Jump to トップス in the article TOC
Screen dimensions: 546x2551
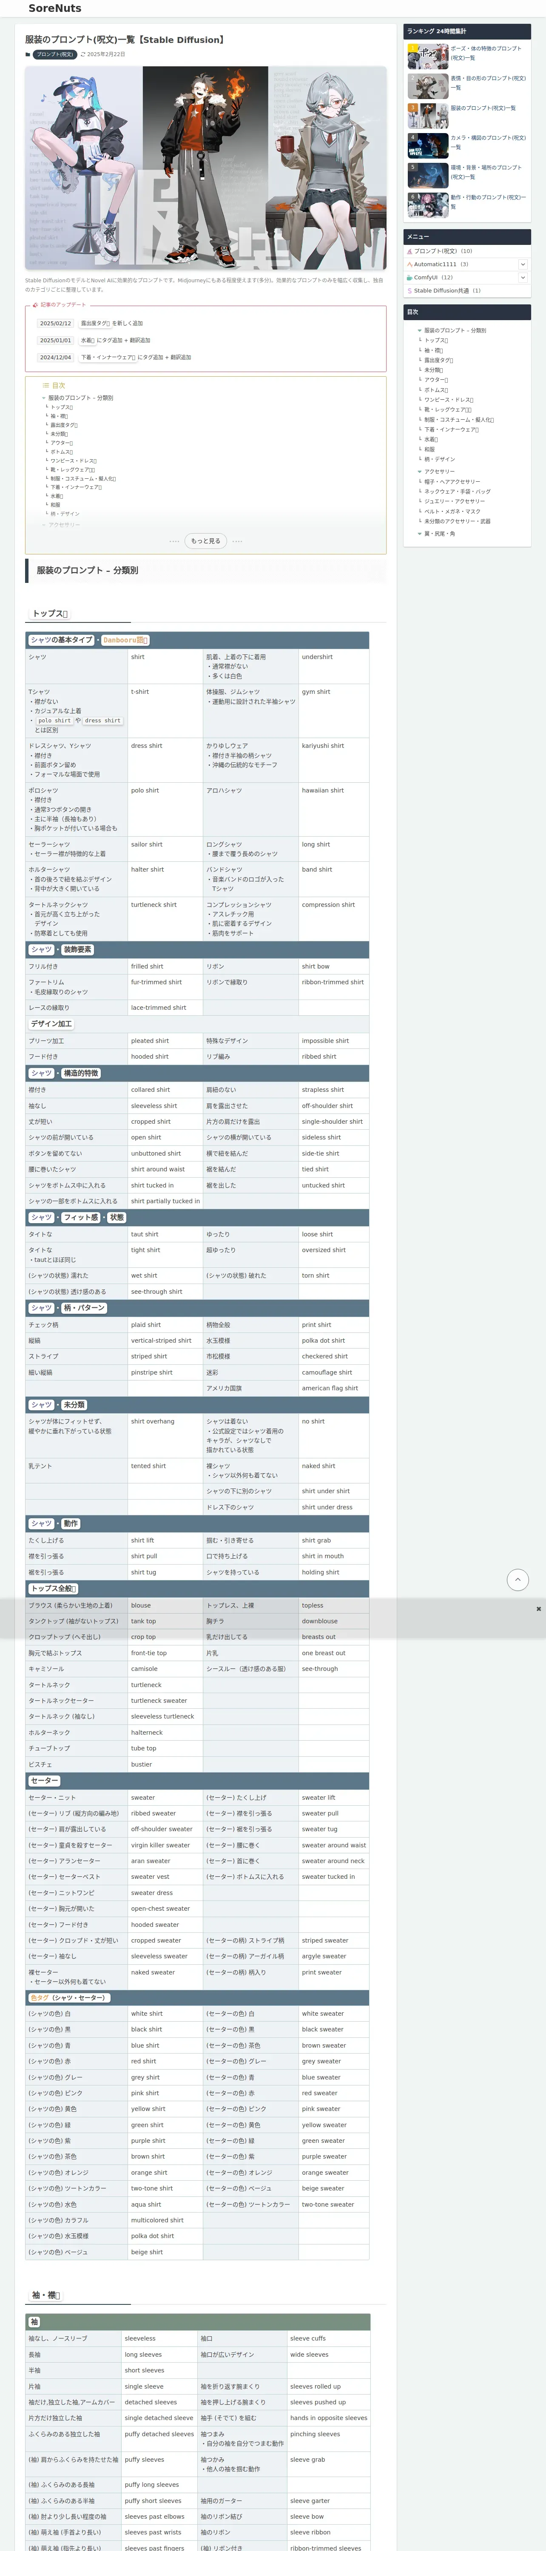pos(61,407)
